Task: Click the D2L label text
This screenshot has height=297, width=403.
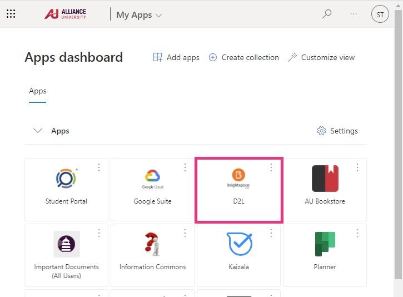Action: pos(239,201)
